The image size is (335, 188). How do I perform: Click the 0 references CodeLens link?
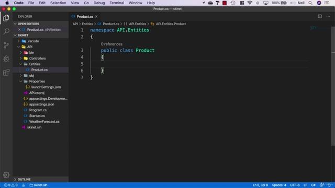pos(111,44)
